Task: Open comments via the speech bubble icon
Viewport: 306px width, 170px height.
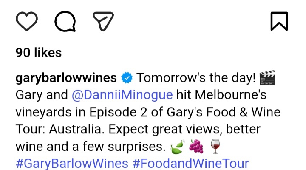Action: pos(65,21)
